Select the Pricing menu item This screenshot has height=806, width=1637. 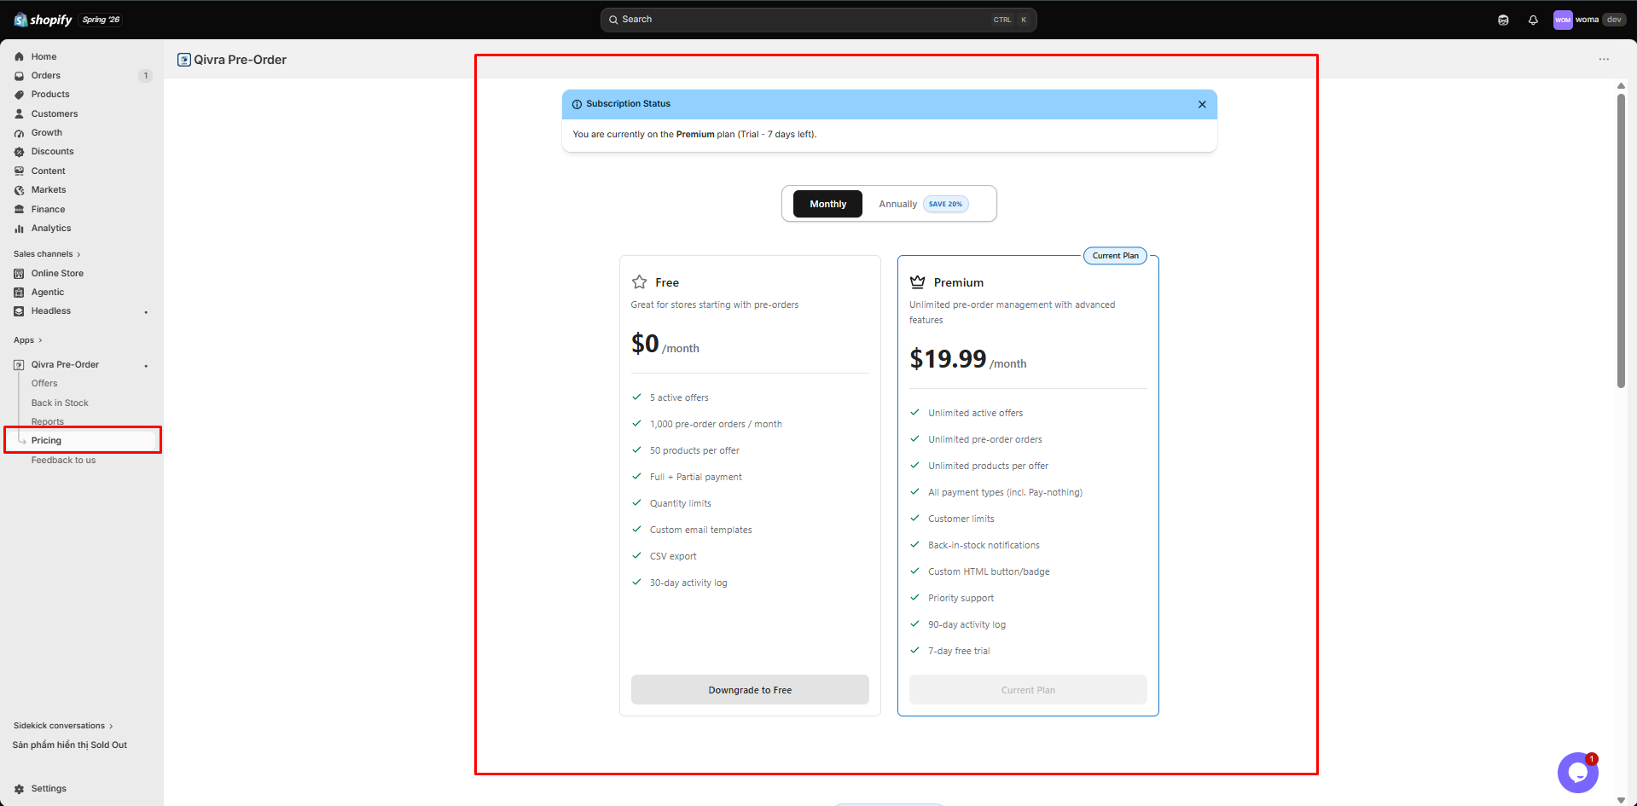(46, 440)
